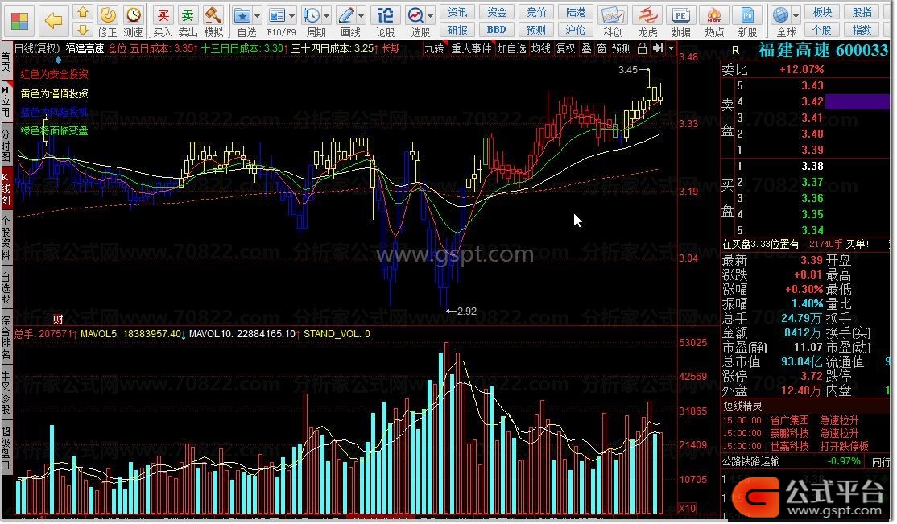Open the 数据 PE icon
The width and height of the screenshot is (897, 524).
point(680,15)
